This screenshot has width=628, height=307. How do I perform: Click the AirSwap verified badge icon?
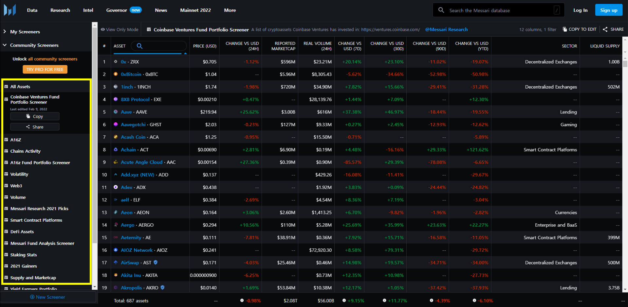pos(156,262)
